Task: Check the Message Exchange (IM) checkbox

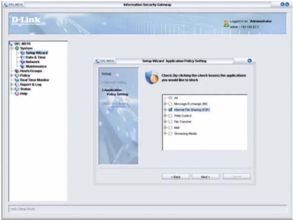Action: point(170,104)
